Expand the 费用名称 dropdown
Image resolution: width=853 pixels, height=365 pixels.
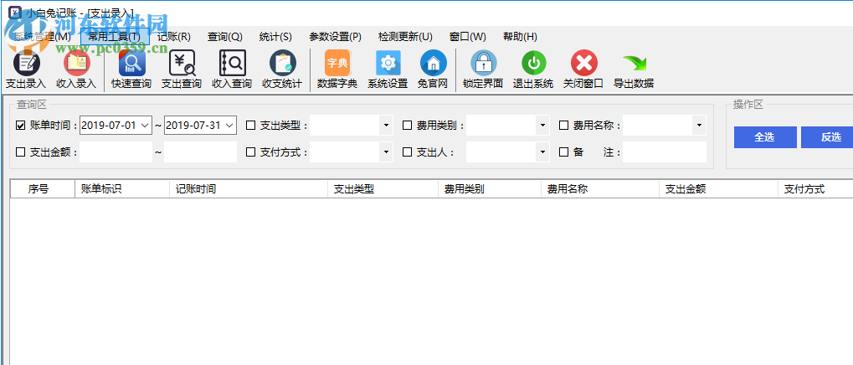(699, 125)
